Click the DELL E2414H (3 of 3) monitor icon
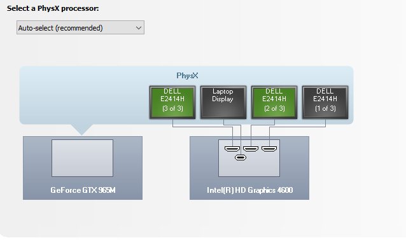The height and width of the screenshot is (245, 406). (x=172, y=102)
